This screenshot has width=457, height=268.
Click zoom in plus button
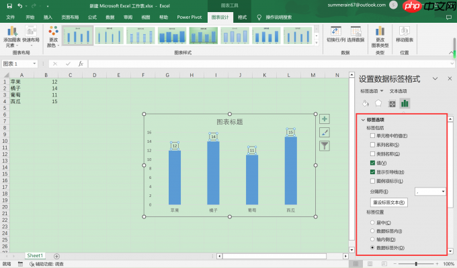[437, 263]
